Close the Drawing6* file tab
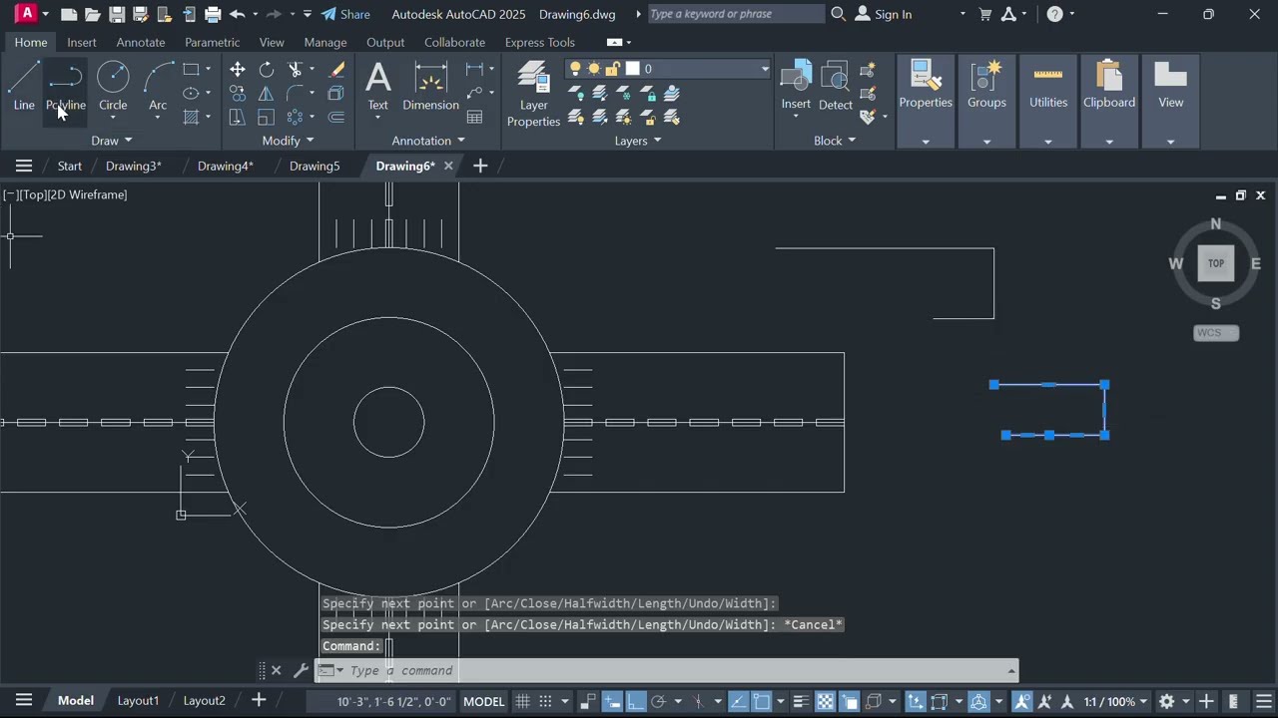This screenshot has width=1278, height=718. click(448, 166)
